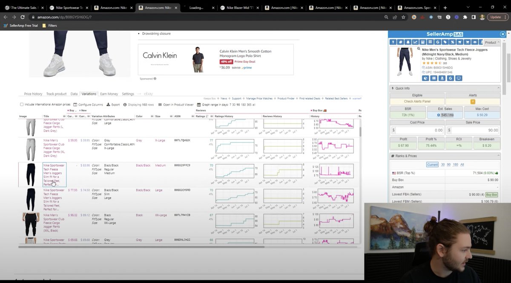This screenshot has height=283, width=511.
Task: Close the SellerAmp panel with the X icon
Action: pos(503,34)
